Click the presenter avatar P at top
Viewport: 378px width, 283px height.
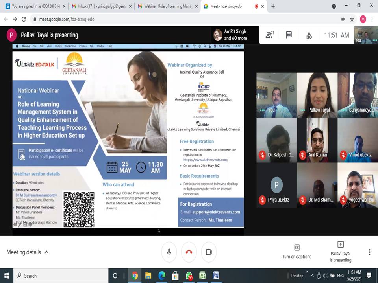(x=11, y=35)
